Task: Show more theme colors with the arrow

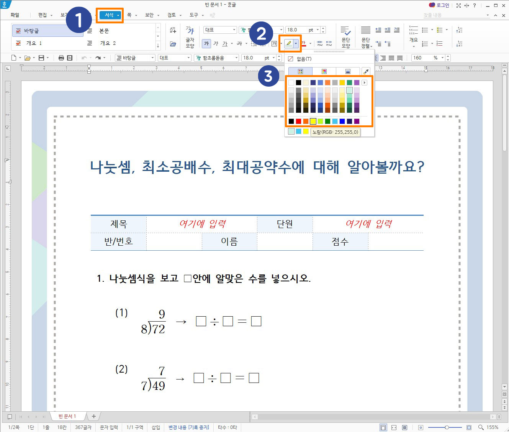Action: tap(364, 82)
